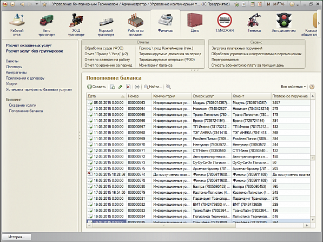323x242 pixels.
Task: Open the Ж/Д транспорт locomotive section
Action: pyautogui.click(x=76, y=25)
